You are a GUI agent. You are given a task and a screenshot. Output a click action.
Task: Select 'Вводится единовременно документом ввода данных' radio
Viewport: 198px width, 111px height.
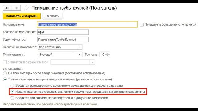(12, 86)
